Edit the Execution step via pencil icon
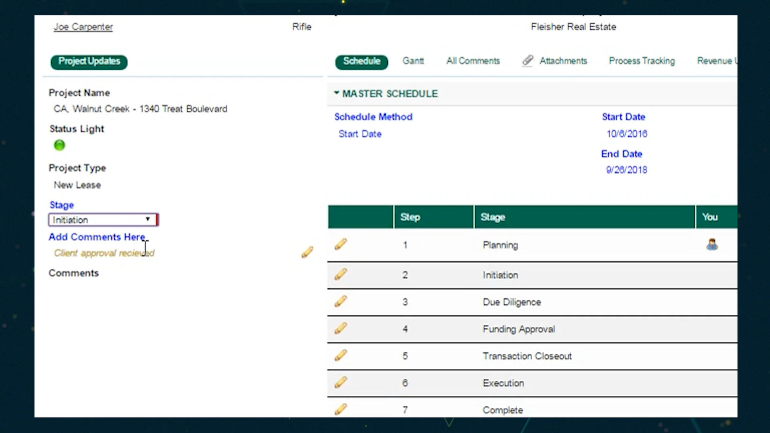This screenshot has width=770, height=433. (x=341, y=382)
